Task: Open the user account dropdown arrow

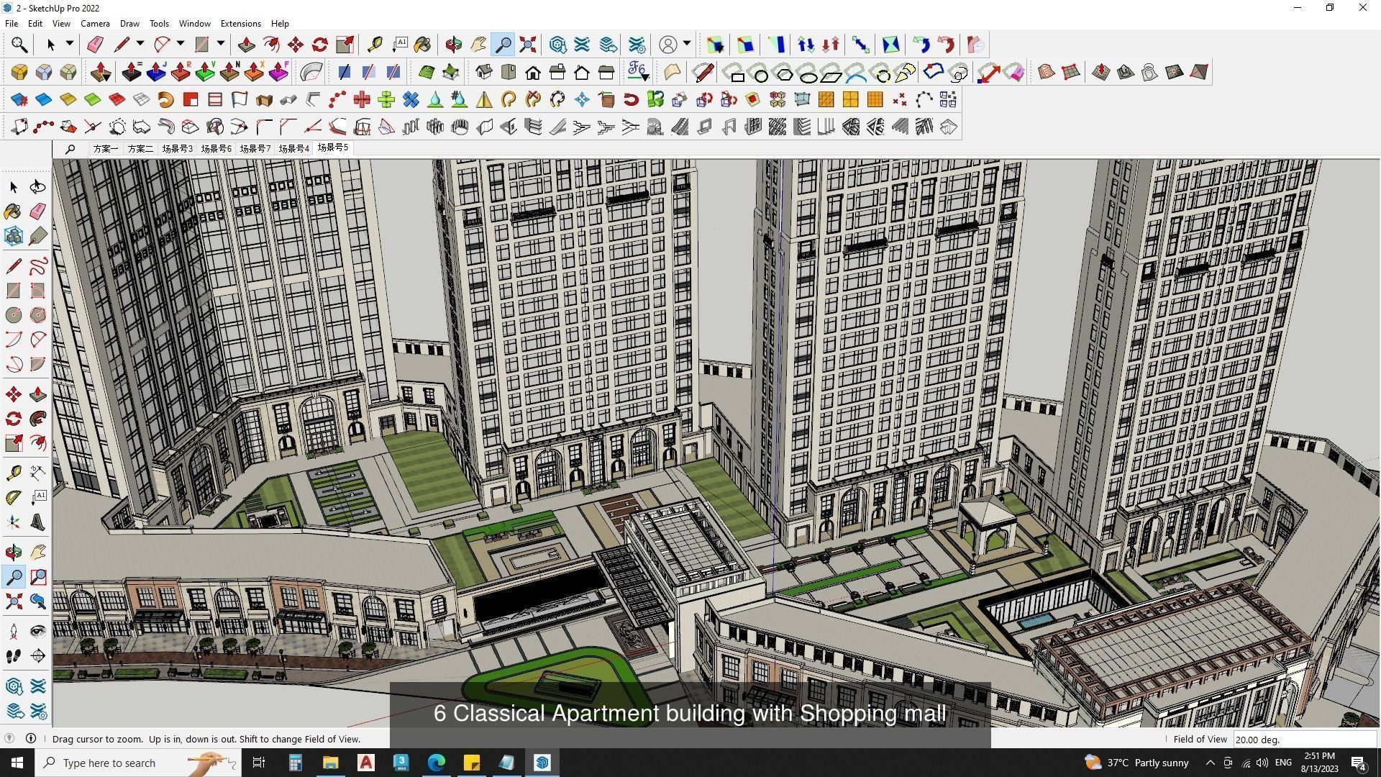Action: 687,44
